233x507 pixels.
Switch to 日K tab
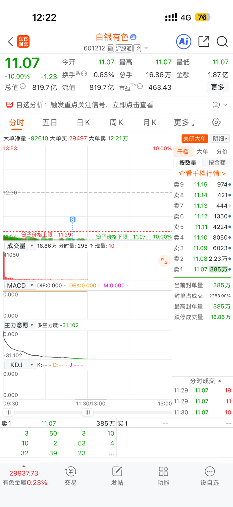tap(83, 123)
